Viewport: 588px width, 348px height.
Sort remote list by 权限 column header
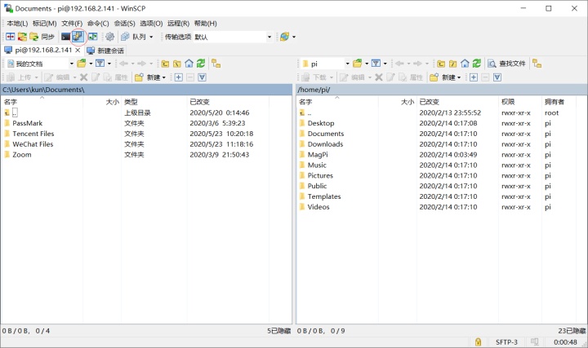(x=519, y=102)
